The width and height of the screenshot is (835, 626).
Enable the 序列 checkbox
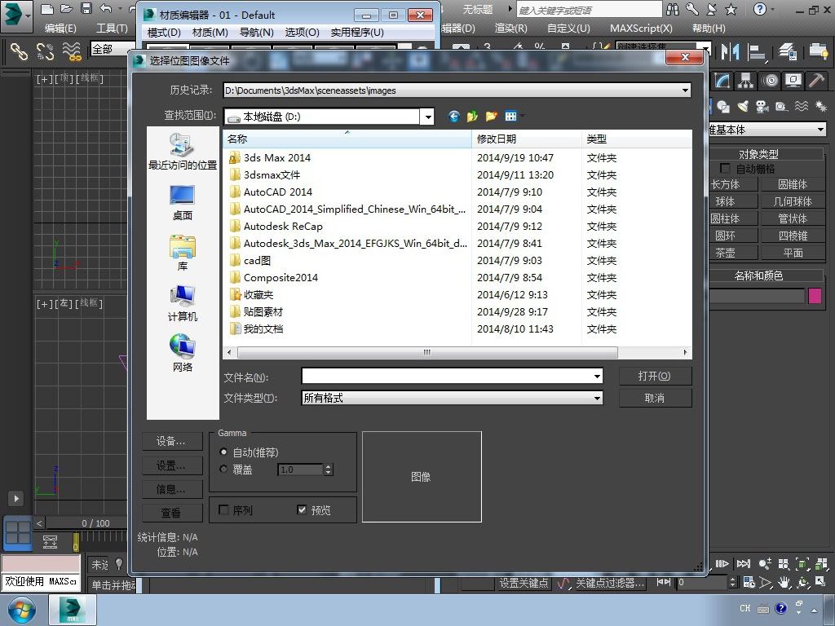(223, 510)
